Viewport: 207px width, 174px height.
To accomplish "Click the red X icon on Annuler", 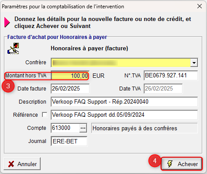I will [x=11, y=164].
